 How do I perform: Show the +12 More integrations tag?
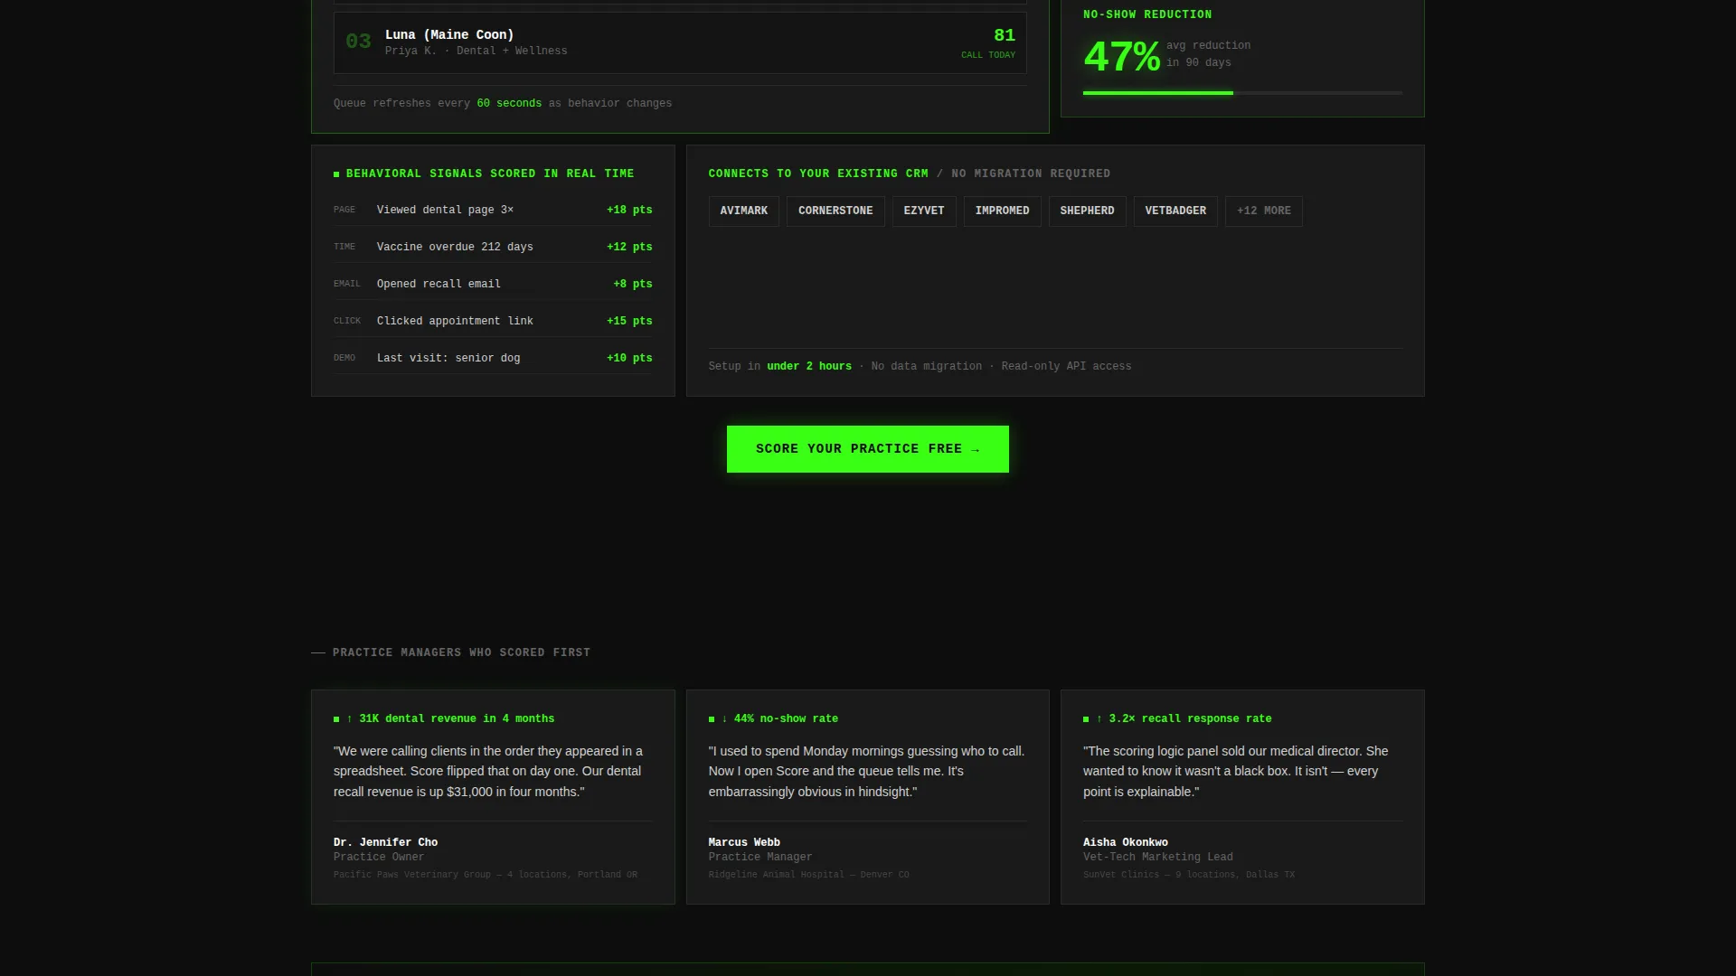tap(1264, 211)
